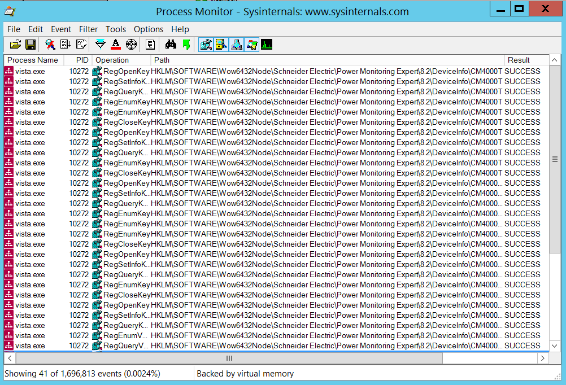Open the Process Monitor title bar system icon

pos(10,11)
